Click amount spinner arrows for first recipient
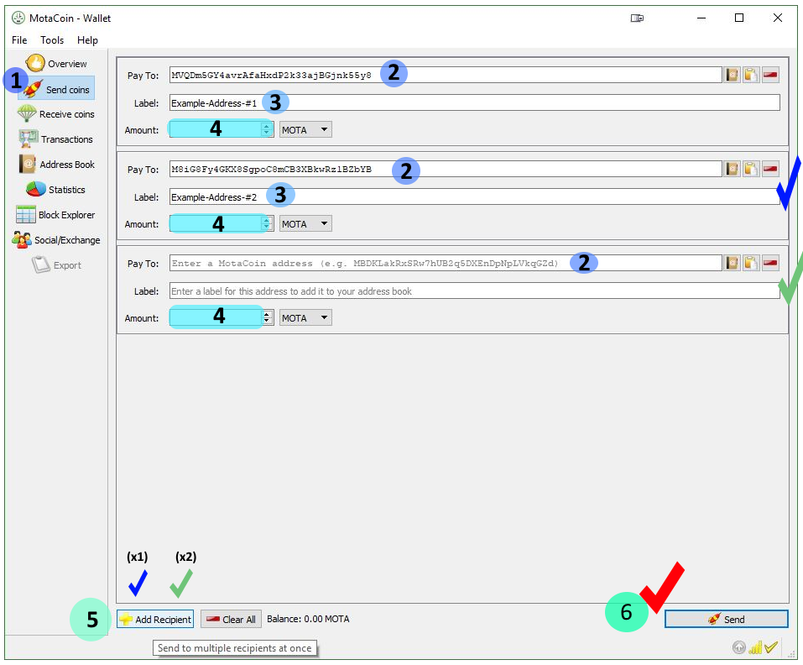803x665 pixels. pyautogui.click(x=266, y=129)
